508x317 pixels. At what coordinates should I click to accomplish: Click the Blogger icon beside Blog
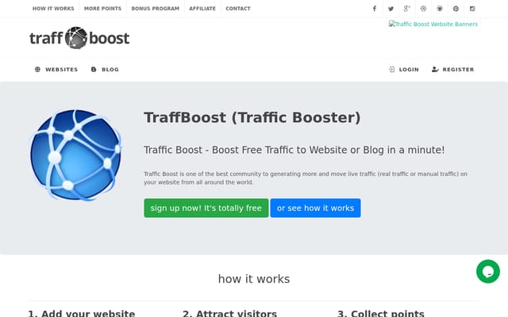pos(94,69)
